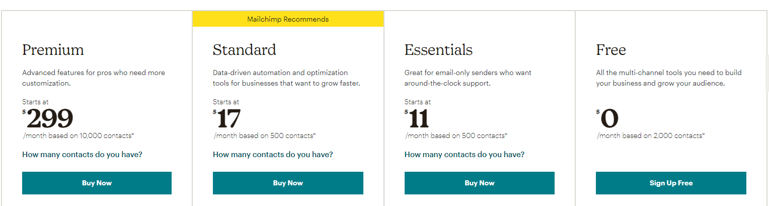Select the Free plan heading
The height and width of the screenshot is (206, 769).
(x=611, y=50)
